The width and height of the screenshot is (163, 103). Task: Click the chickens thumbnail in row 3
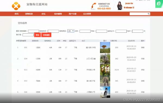pyautogui.click(x=105, y=70)
